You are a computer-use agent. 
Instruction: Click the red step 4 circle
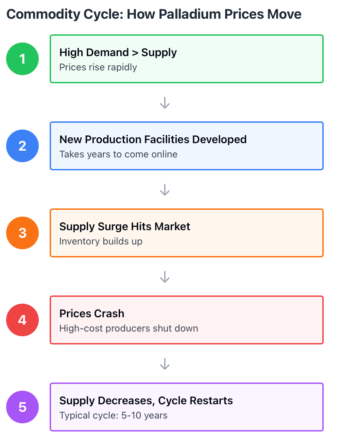point(22,320)
